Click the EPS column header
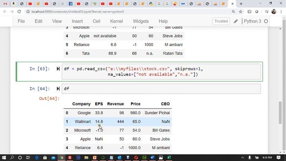Screen dimensions: 286x161 (x=99, y=104)
